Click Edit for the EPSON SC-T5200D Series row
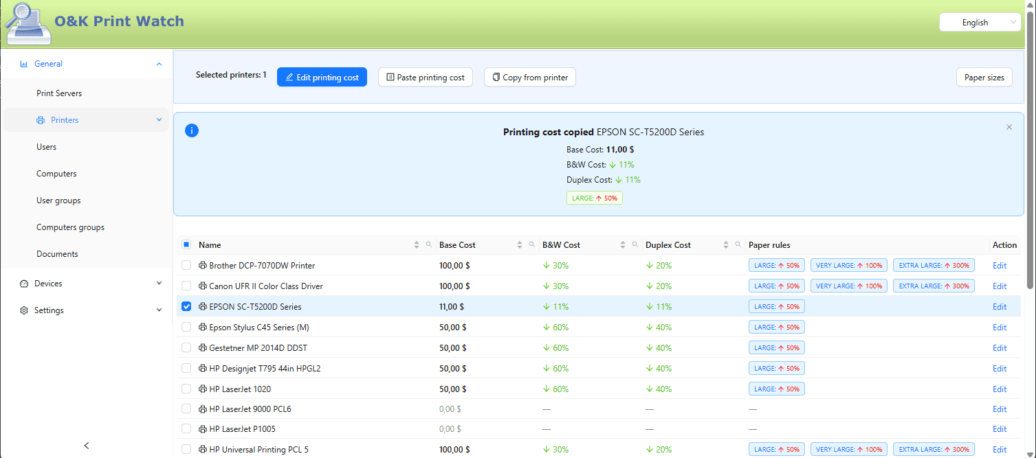 (1000, 307)
